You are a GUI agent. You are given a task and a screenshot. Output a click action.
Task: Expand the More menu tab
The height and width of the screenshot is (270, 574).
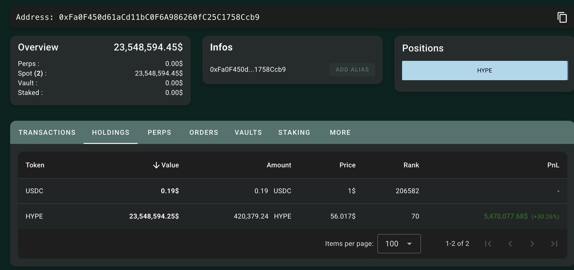pyautogui.click(x=340, y=132)
